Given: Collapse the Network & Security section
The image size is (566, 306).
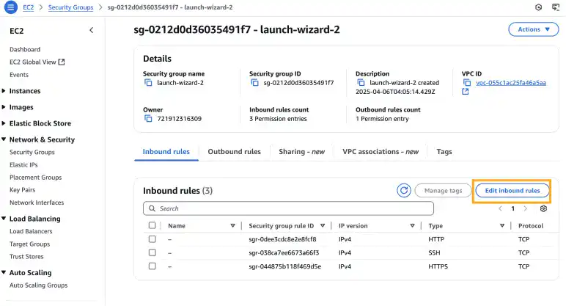Looking at the screenshot, I should (x=4, y=139).
